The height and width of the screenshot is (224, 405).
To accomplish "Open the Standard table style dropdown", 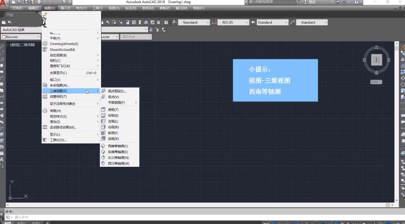I will pyautogui.click(x=272, y=23).
